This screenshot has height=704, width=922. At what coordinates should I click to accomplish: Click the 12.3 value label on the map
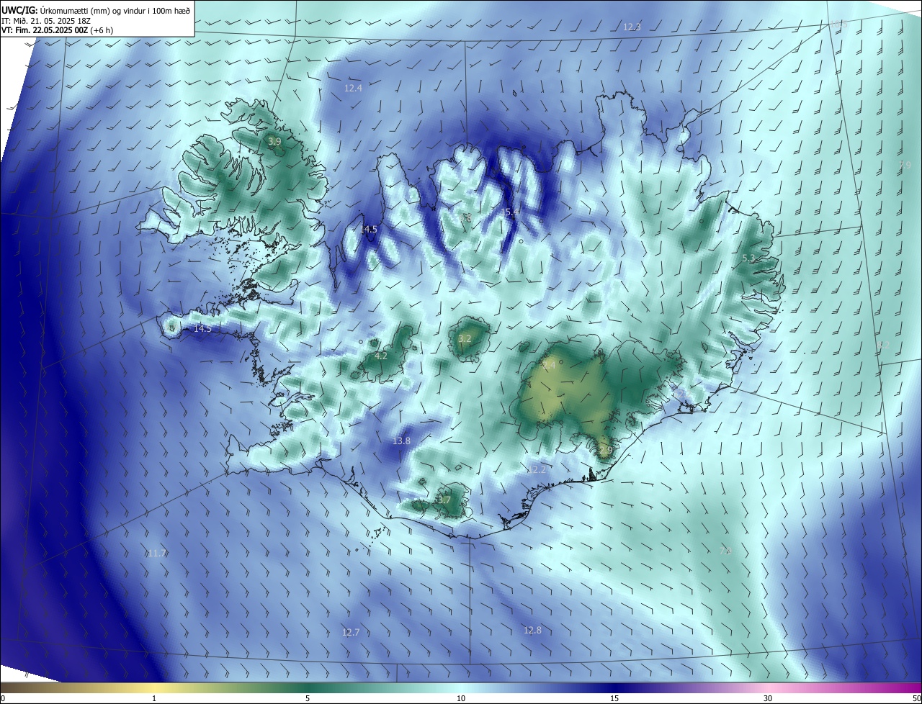pyautogui.click(x=632, y=27)
